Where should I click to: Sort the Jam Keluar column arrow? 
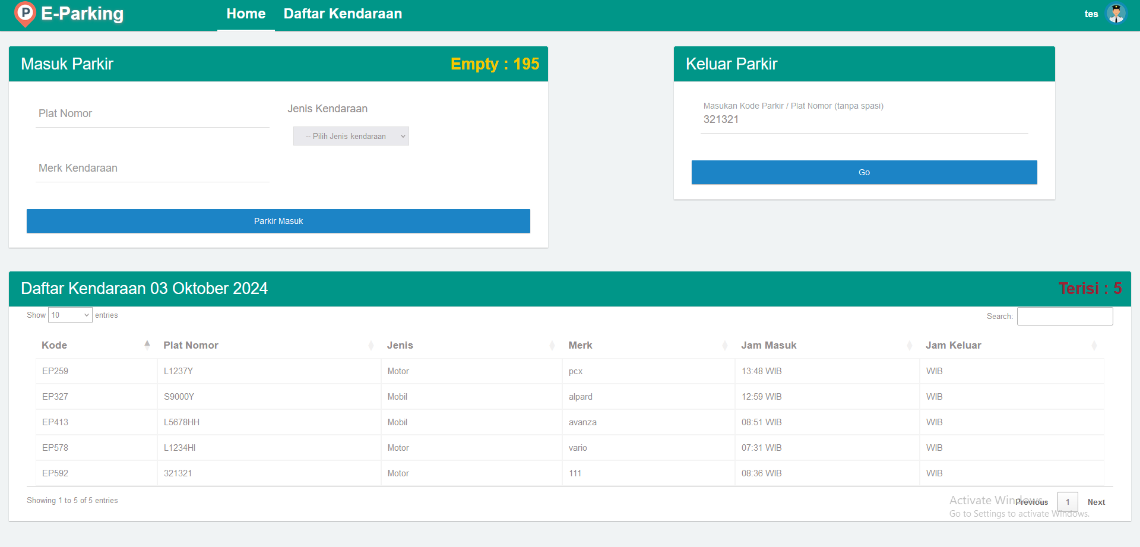point(1095,345)
